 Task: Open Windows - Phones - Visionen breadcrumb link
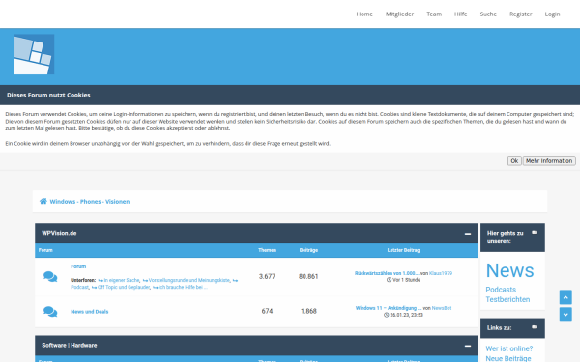click(90, 202)
